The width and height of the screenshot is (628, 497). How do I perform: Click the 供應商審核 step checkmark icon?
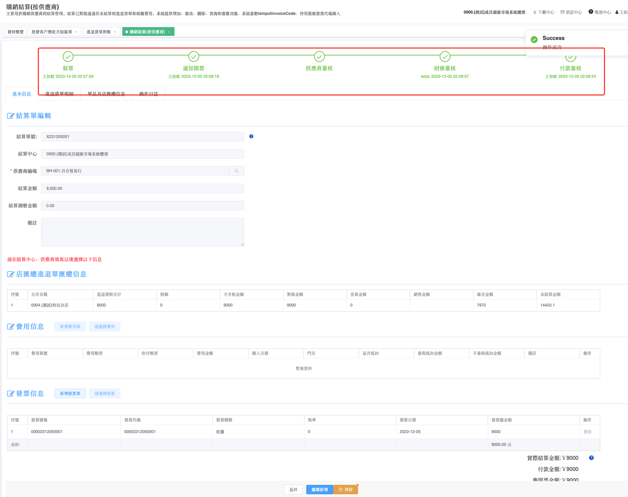(319, 57)
